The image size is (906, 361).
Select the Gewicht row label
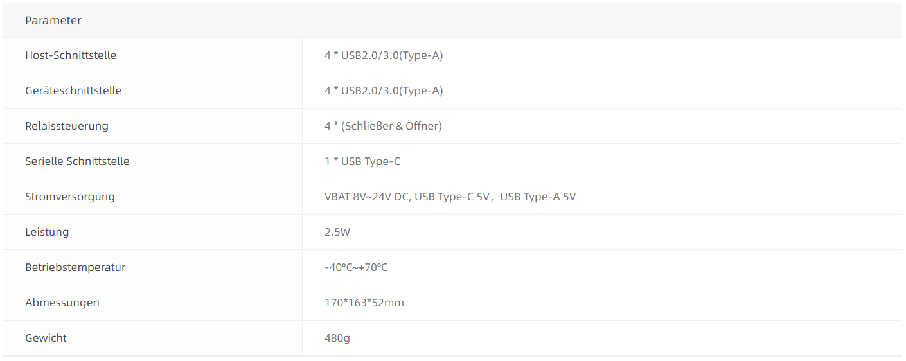tap(46, 338)
